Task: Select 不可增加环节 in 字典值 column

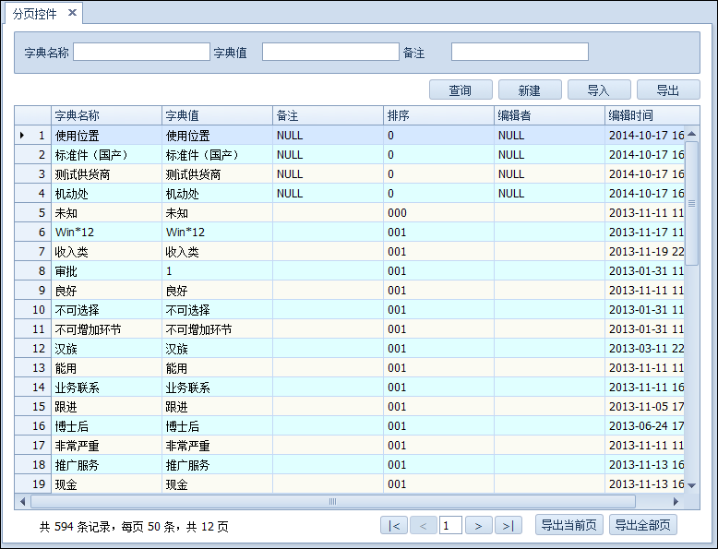Action: (217, 328)
